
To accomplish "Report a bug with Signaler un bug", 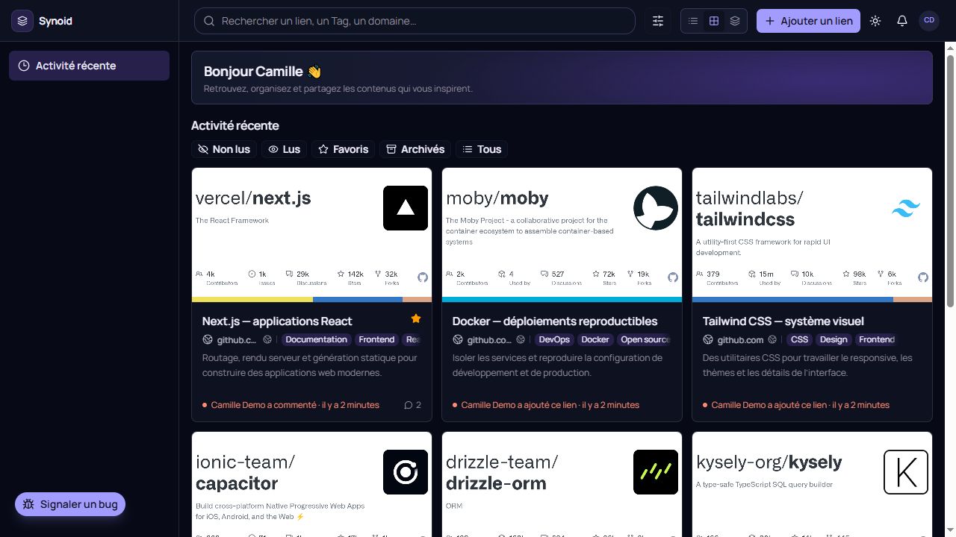I will [70, 504].
